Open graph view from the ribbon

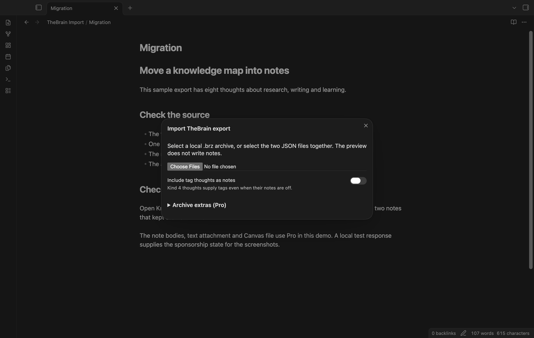click(8, 34)
